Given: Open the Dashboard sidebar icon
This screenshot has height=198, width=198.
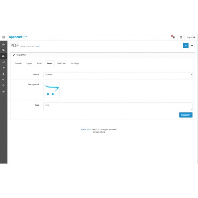Looking at the screenshot, I should 4,44.
